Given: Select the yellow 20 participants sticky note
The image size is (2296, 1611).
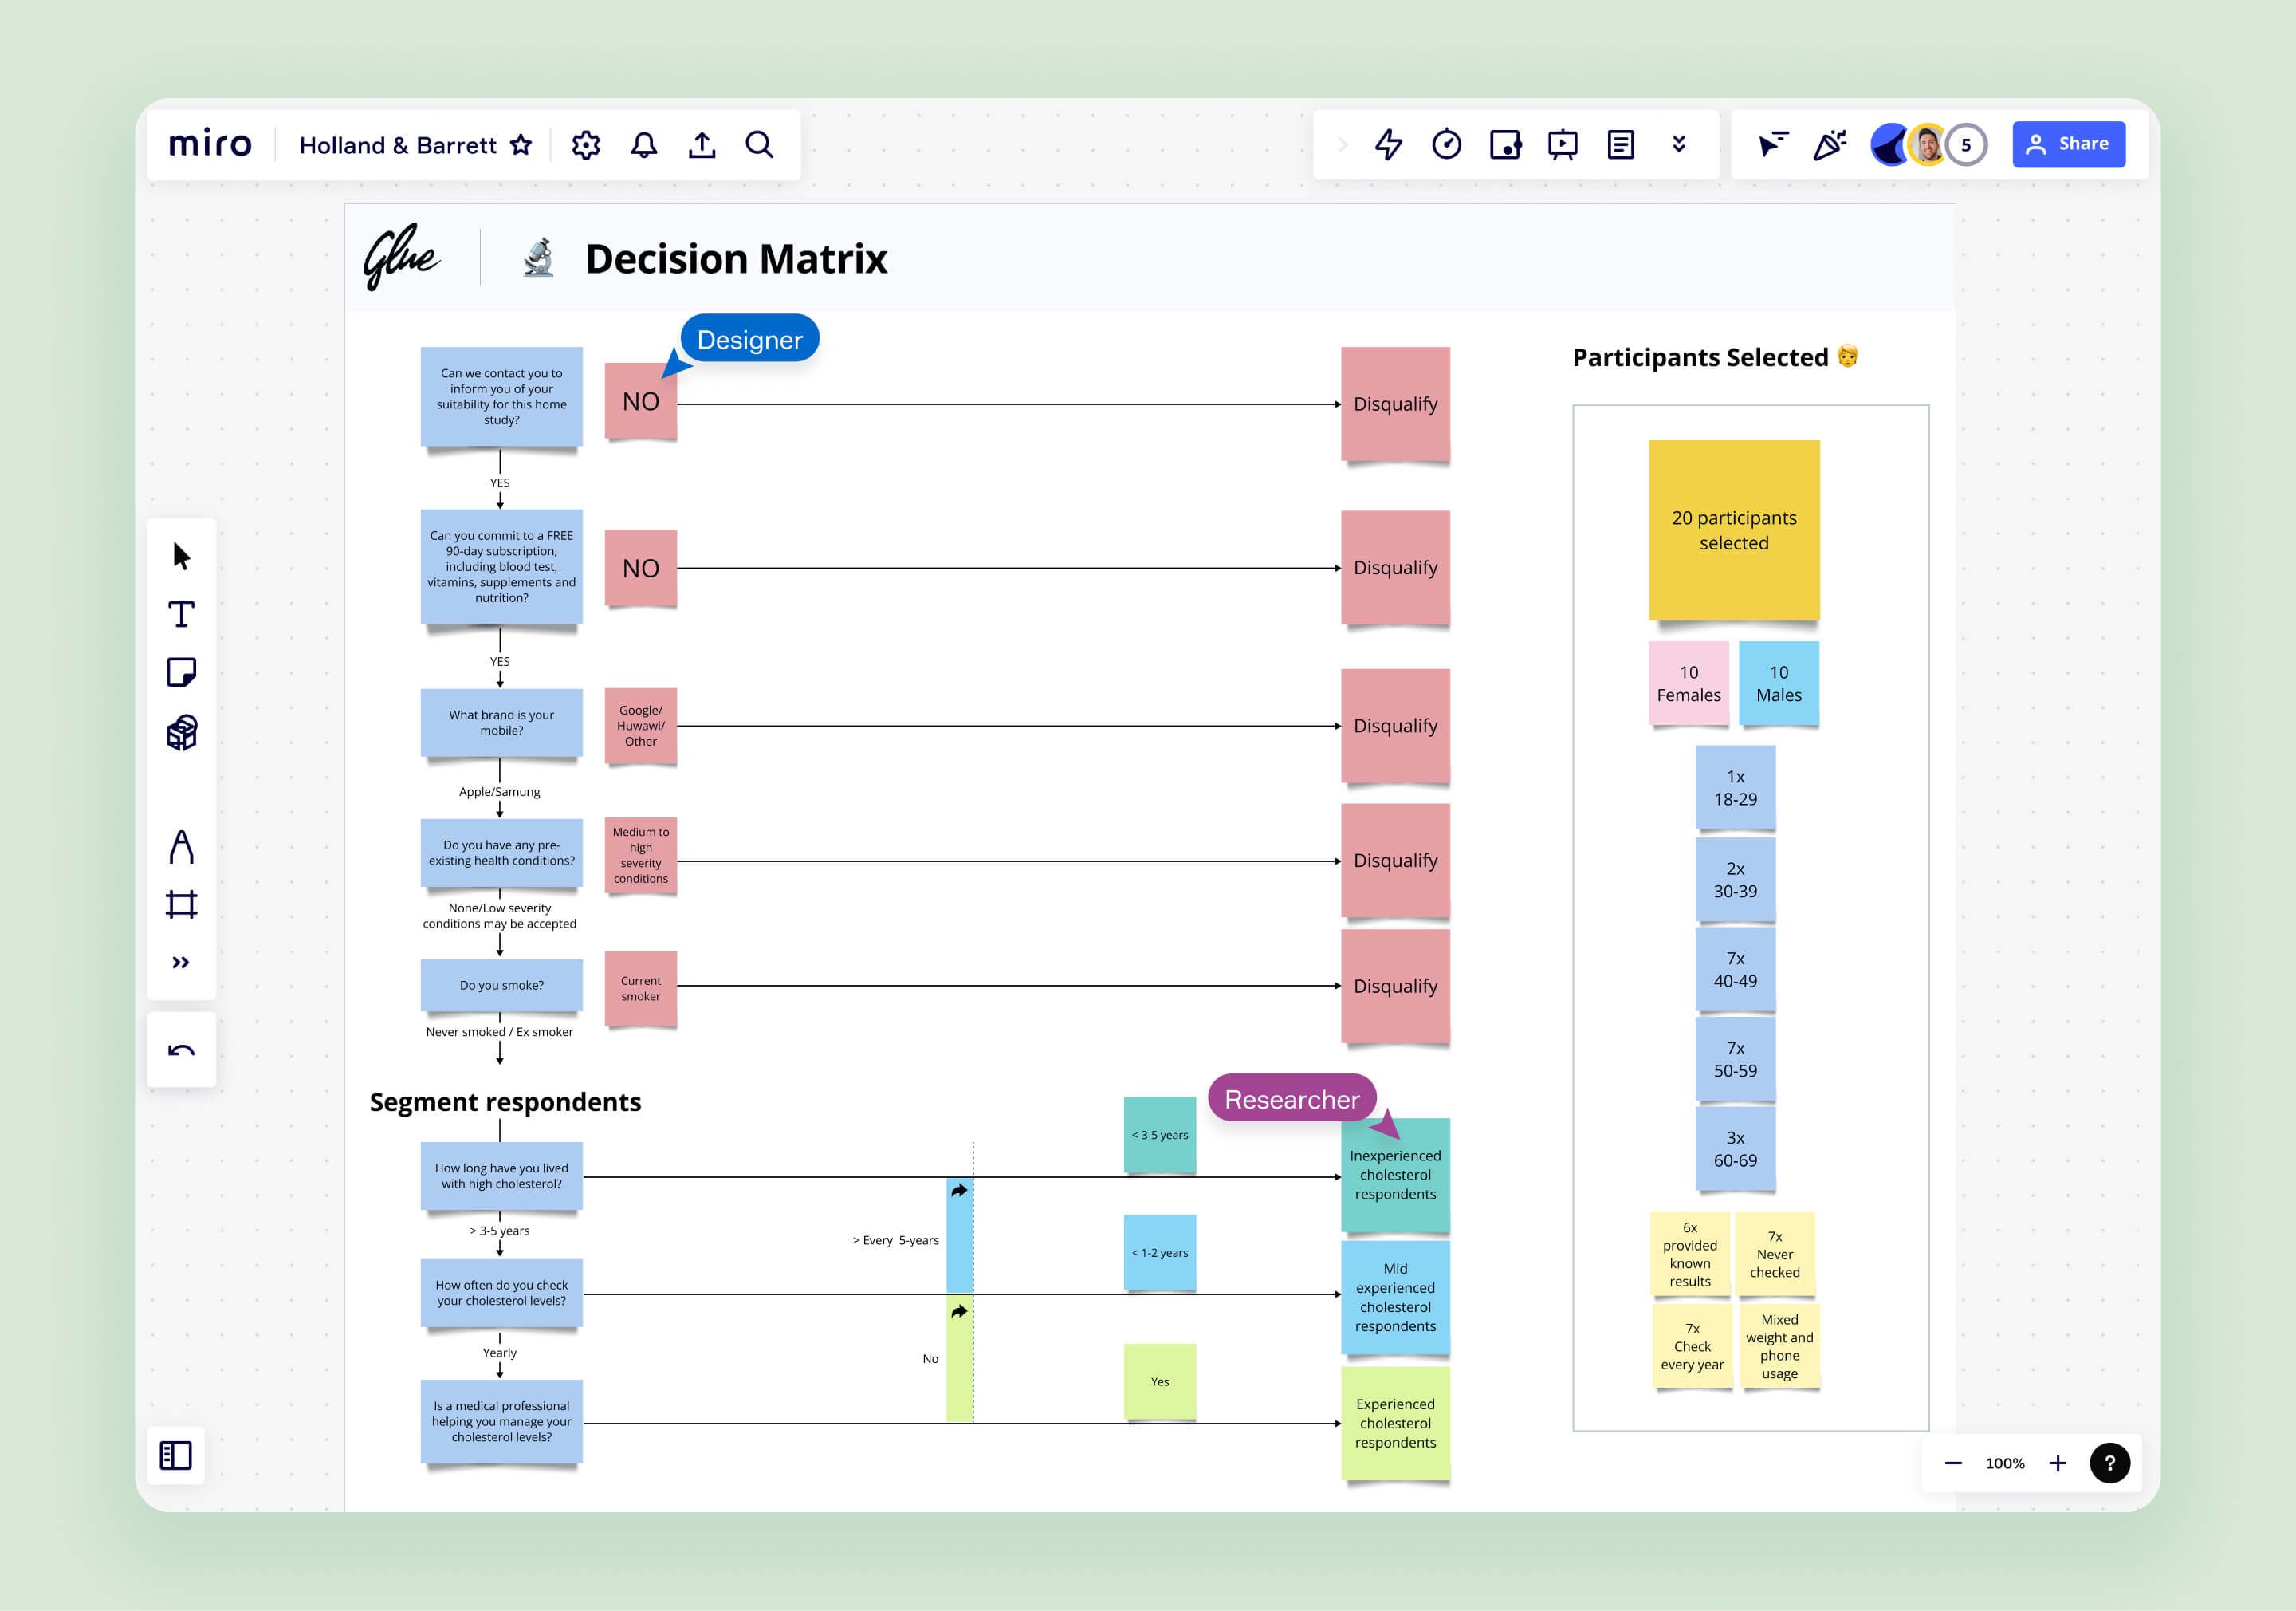Looking at the screenshot, I should pyautogui.click(x=1734, y=530).
